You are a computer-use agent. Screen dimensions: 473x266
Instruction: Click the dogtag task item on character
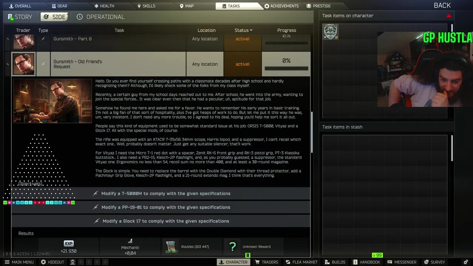click(x=330, y=32)
